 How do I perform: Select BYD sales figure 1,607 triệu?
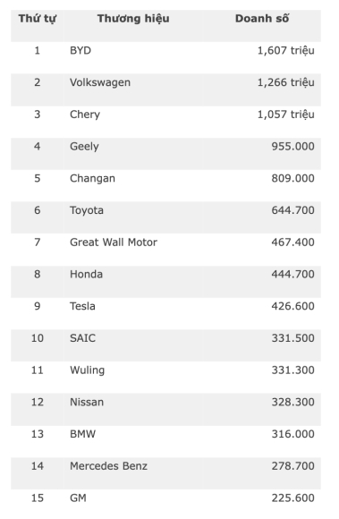[x=285, y=50]
